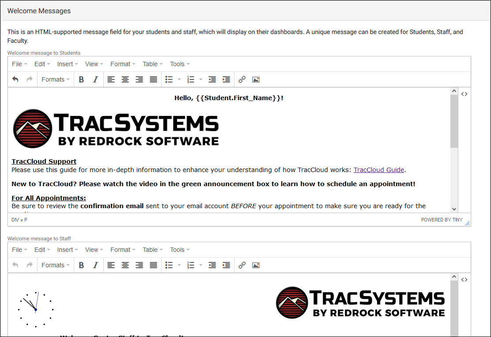
Task: Justify text in the Staff message editor
Action: pyautogui.click(x=153, y=265)
